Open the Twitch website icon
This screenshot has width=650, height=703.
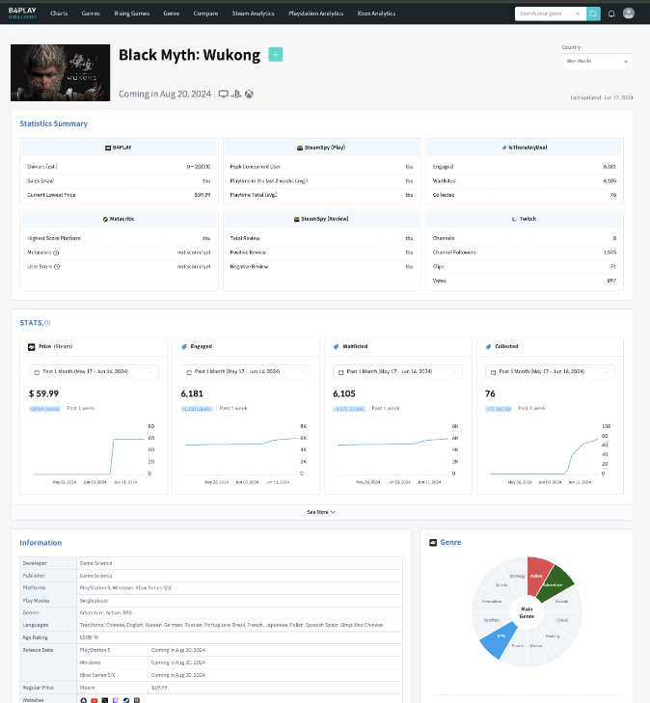point(116,700)
